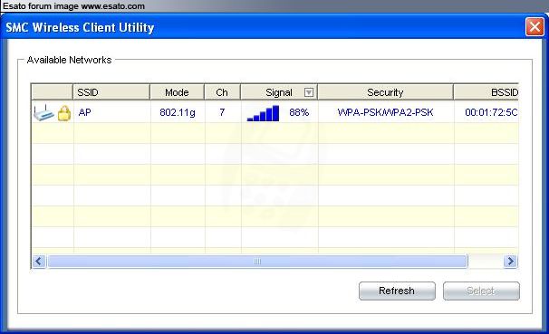Click the 88% signal value
This screenshot has height=334, width=549.
299,112
